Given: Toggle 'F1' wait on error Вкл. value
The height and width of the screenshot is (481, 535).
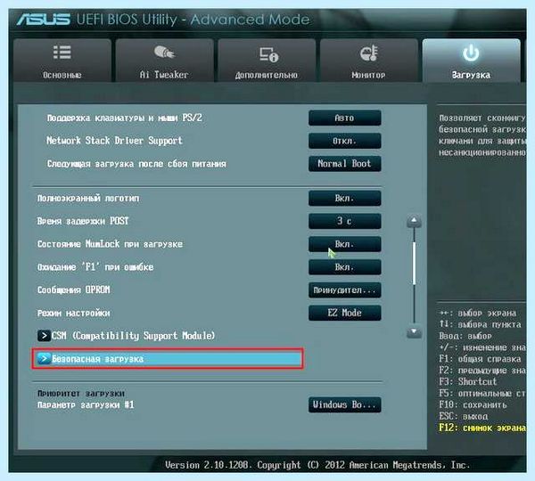Looking at the screenshot, I should click(344, 267).
